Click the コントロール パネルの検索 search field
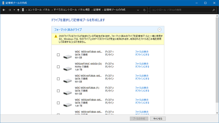The height and width of the screenshot is (123, 219). pyautogui.click(x=181, y=10)
